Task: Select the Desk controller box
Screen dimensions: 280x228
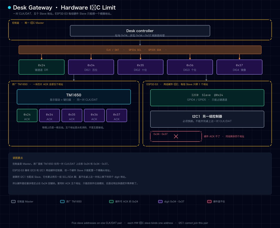Action: (x=140, y=31)
